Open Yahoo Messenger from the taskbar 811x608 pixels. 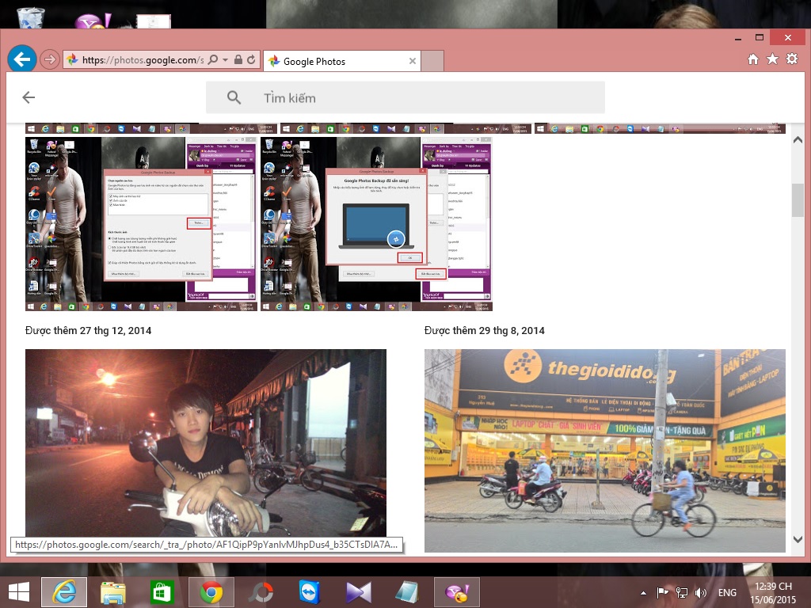457,592
